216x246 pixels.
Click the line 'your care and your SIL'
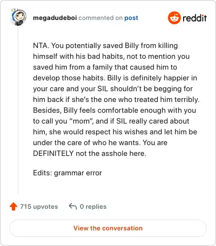point(113,89)
